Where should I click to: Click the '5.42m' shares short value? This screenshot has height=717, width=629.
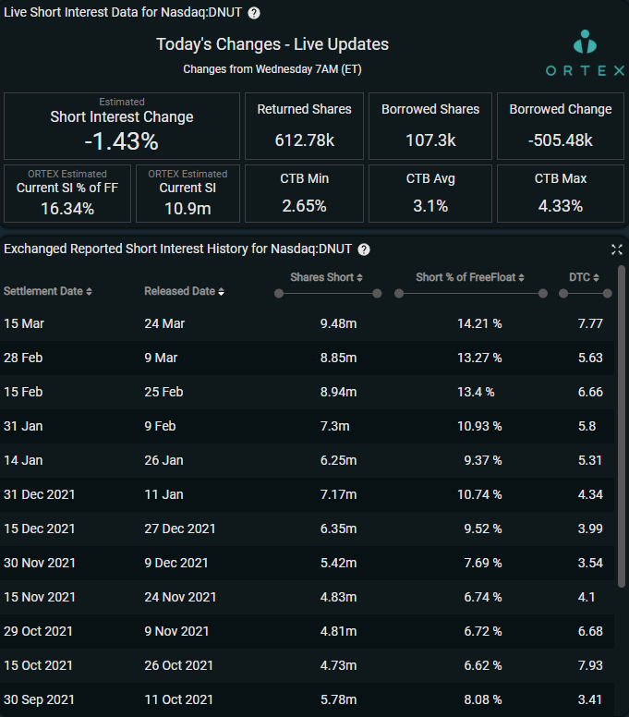338,563
